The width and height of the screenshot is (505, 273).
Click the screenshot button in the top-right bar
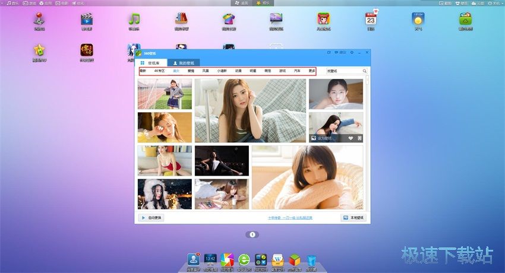pyautogui.click(x=446, y=3)
